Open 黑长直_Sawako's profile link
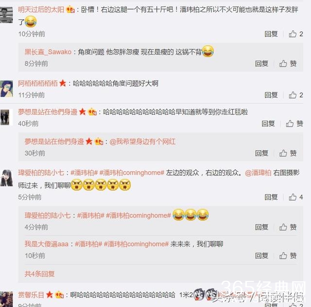Viewport: 311px width, 307px height. (48, 52)
